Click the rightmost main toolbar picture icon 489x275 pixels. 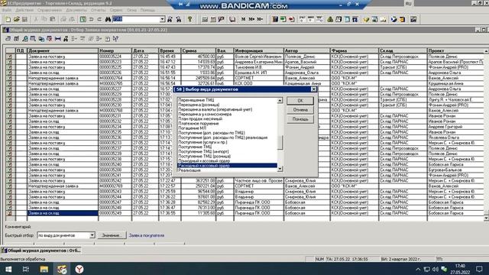point(413,19)
